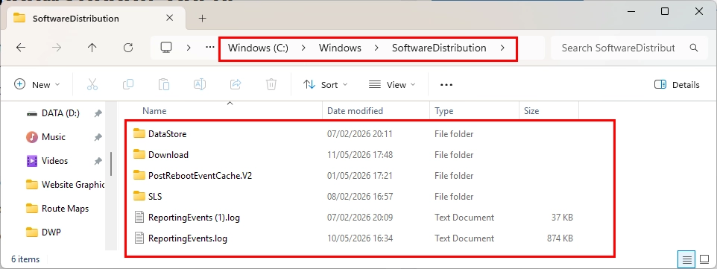This screenshot has width=717, height=269.
Task: Click the Cut scissors icon
Action: pos(92,85)
